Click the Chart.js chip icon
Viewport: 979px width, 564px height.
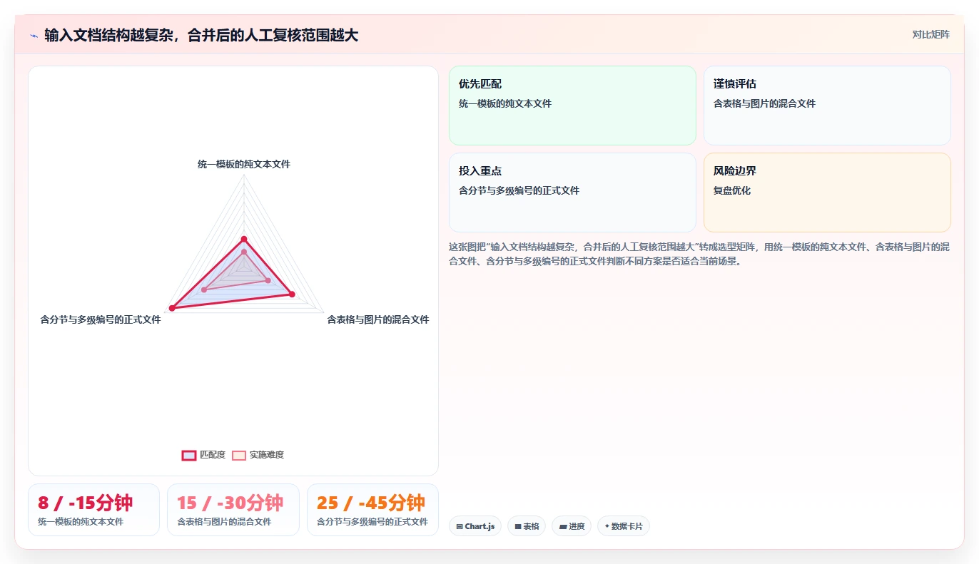(460, 527)
